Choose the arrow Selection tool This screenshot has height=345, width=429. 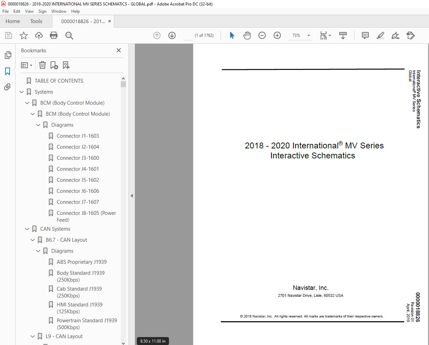[x=232, y=35]
